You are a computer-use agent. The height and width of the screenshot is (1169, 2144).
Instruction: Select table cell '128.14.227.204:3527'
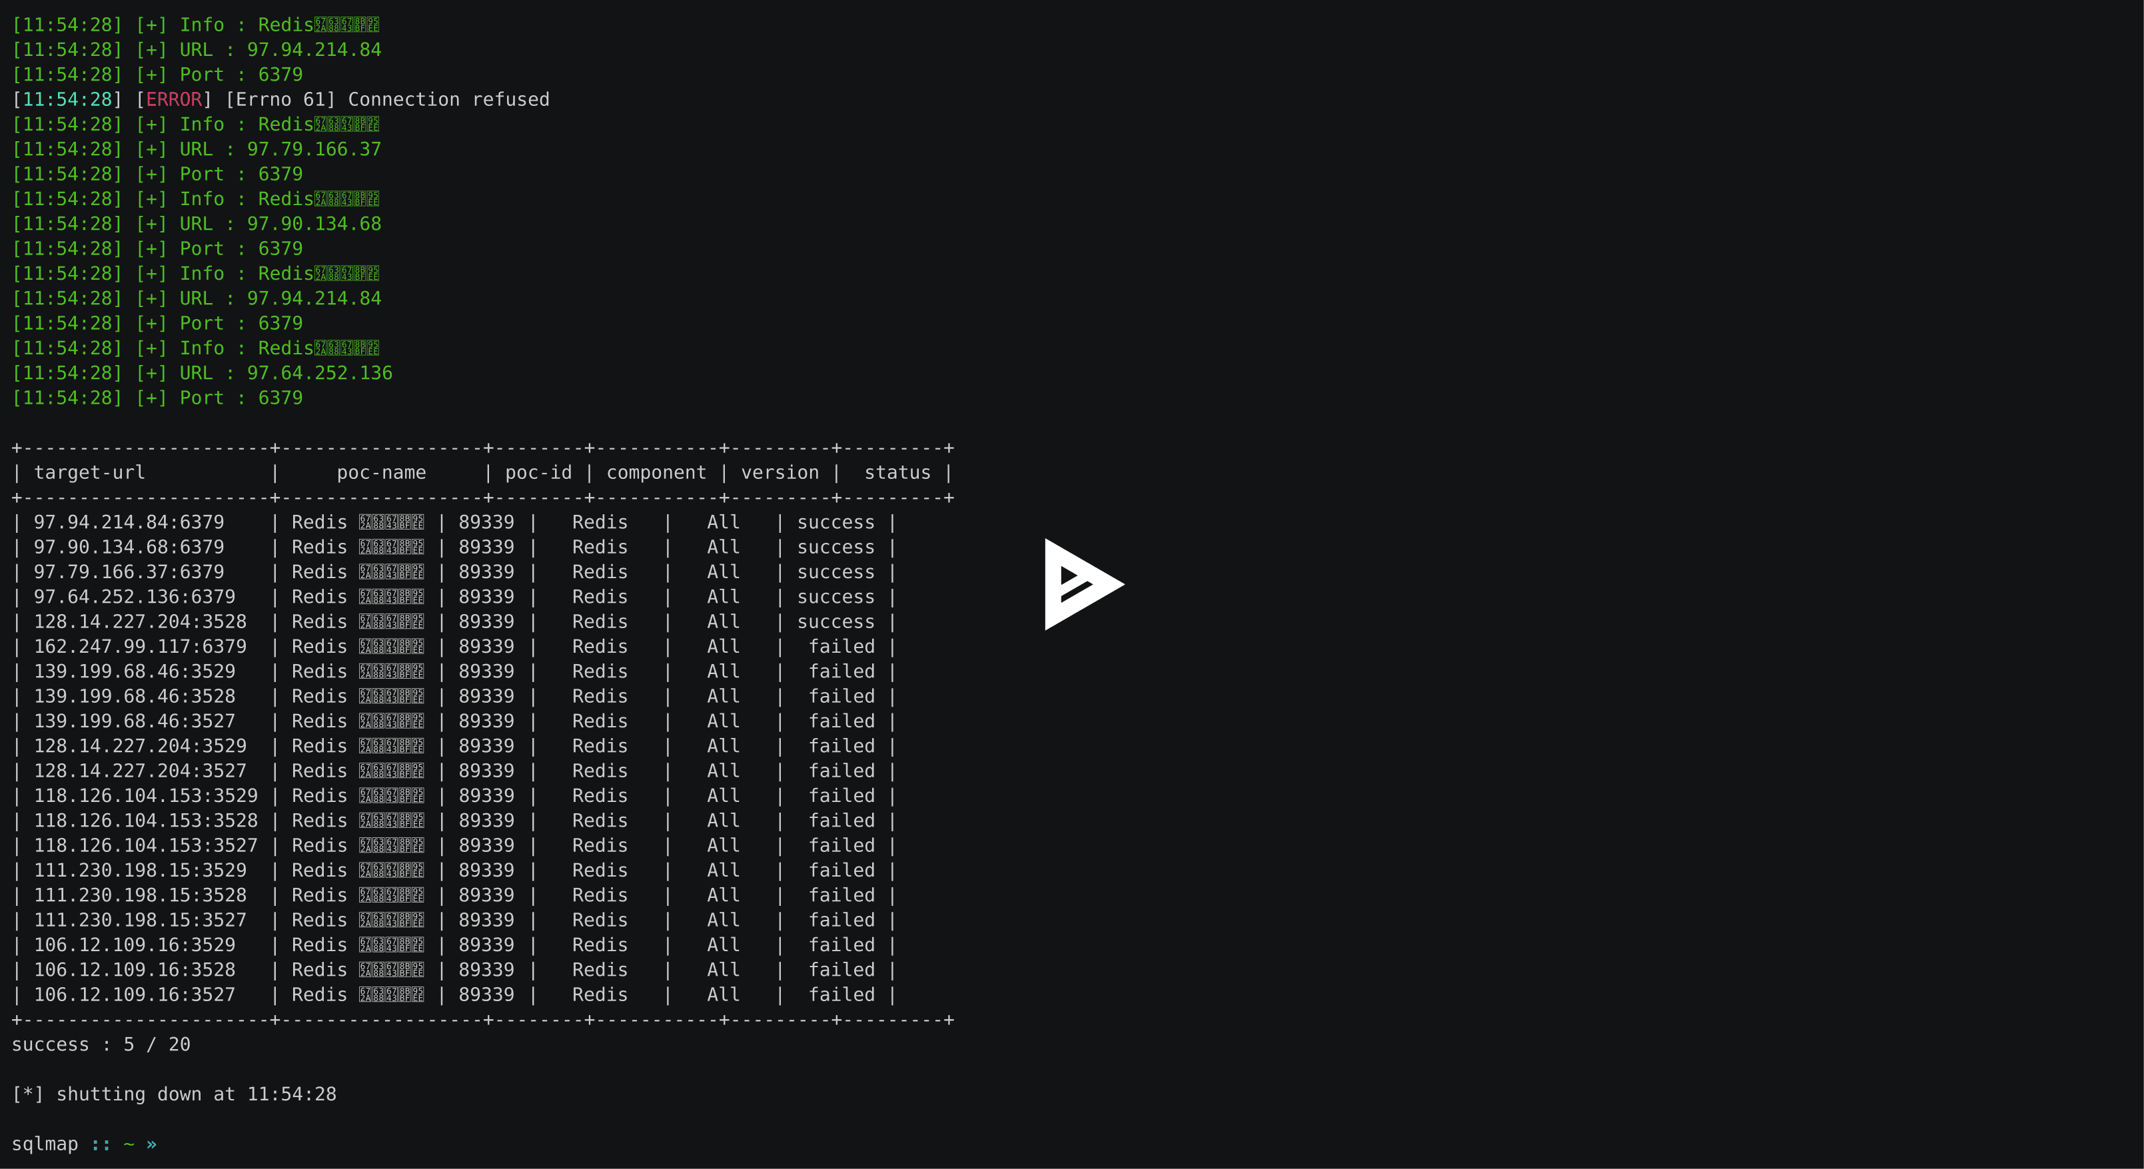pos(140,771)
